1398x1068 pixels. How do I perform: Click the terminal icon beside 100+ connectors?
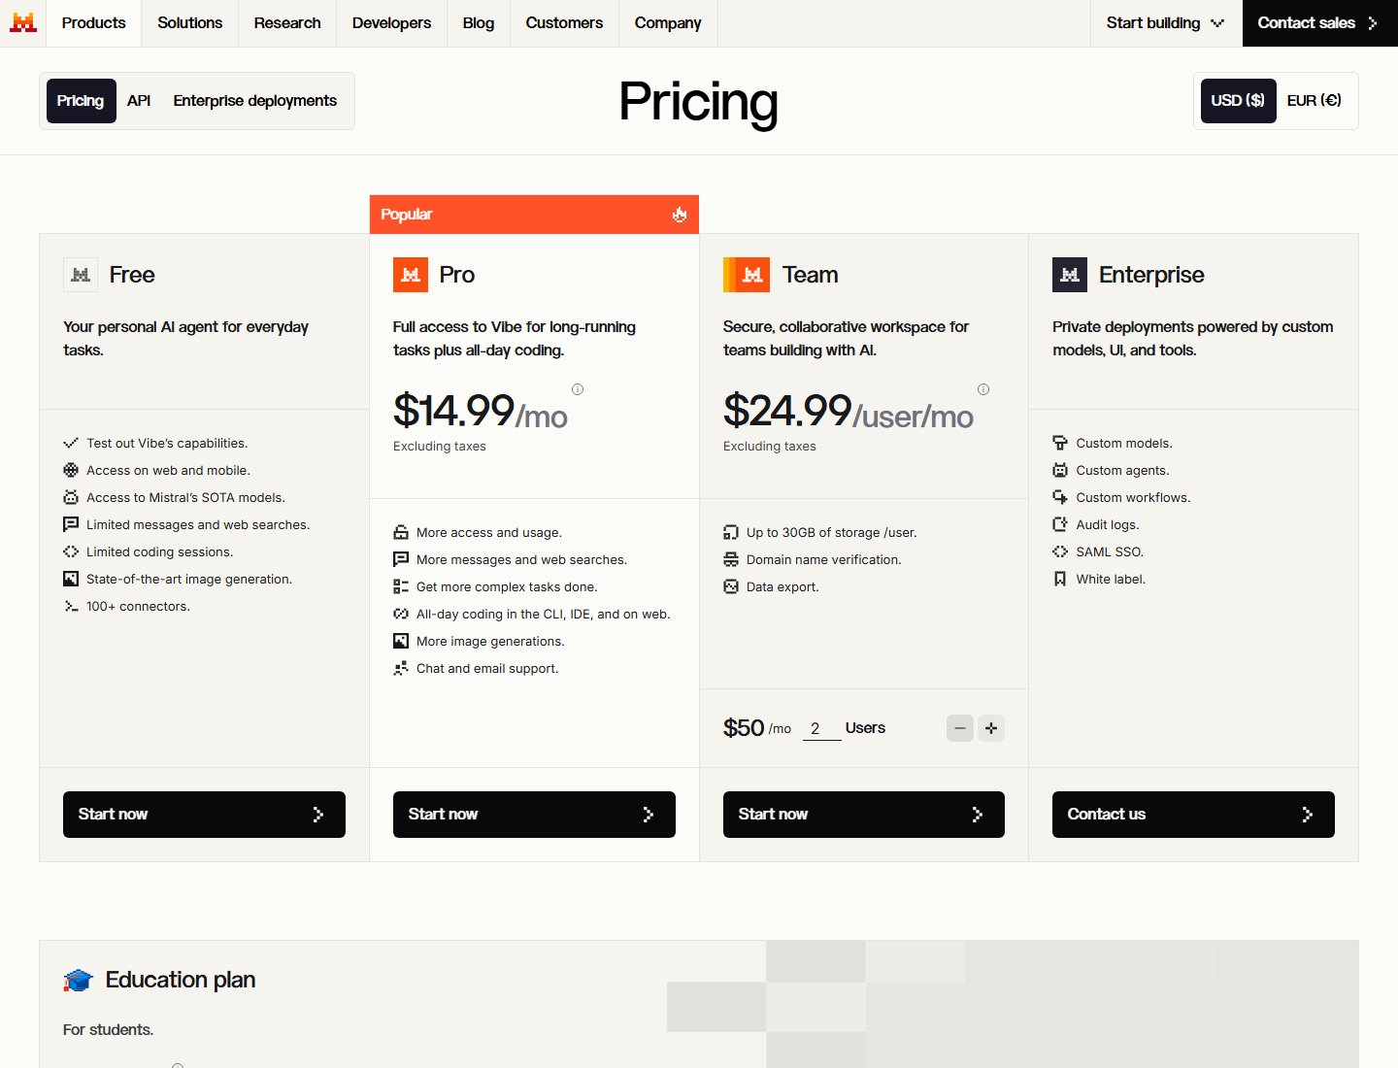point(71,606)
